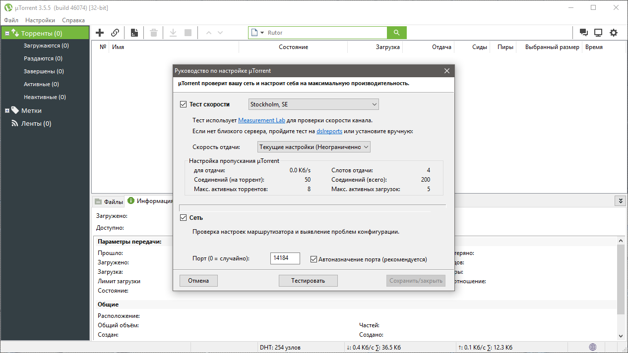This screenshot has height=353, width=628.
Task: Click the Отмена cancel button
Action: pos(198,281)
